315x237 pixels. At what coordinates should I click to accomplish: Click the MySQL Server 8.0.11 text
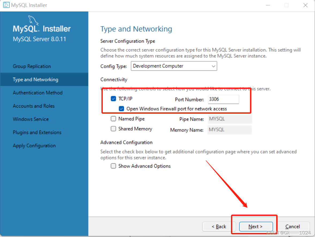pyautogui.click(x=39, y=39)
